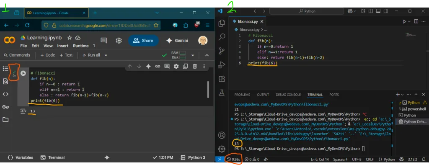Click the Gemini sparkle in cell toolbar
429x165 pixels.
[148, 66]
